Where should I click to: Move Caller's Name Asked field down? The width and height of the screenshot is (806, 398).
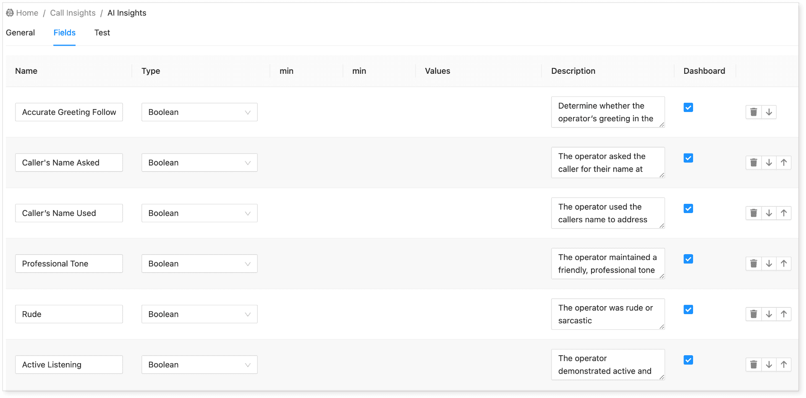pos(769,163)
